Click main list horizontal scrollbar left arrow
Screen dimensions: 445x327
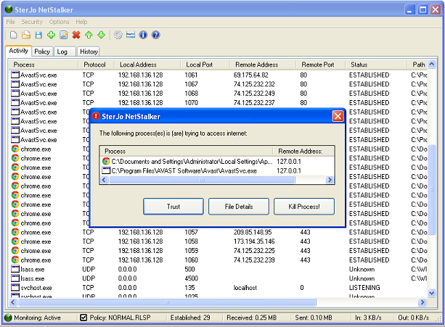pyautogui.click(x=12, y=302)
